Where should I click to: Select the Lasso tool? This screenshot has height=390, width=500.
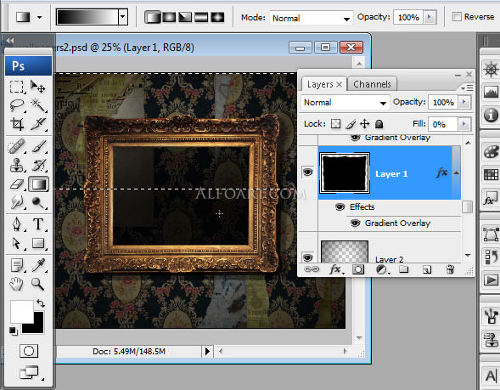coord(17,105)
